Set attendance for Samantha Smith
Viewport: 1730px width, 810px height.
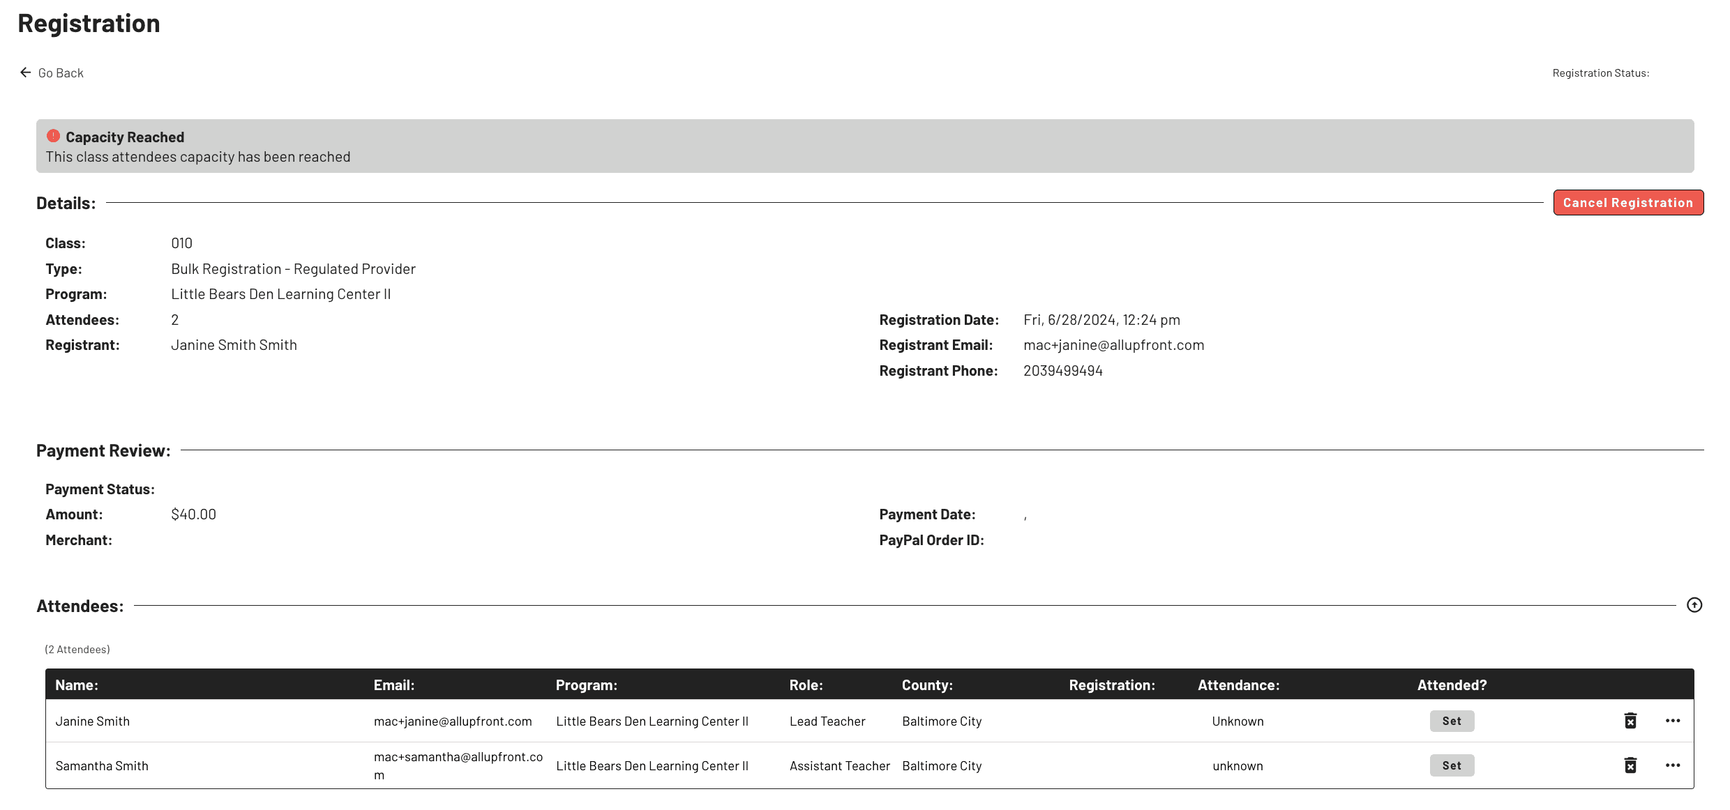1452,765
